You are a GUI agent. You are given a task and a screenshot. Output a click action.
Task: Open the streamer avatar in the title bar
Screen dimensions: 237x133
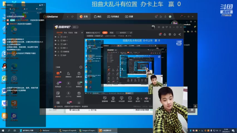pyautogui.click(x=153, y=27)
